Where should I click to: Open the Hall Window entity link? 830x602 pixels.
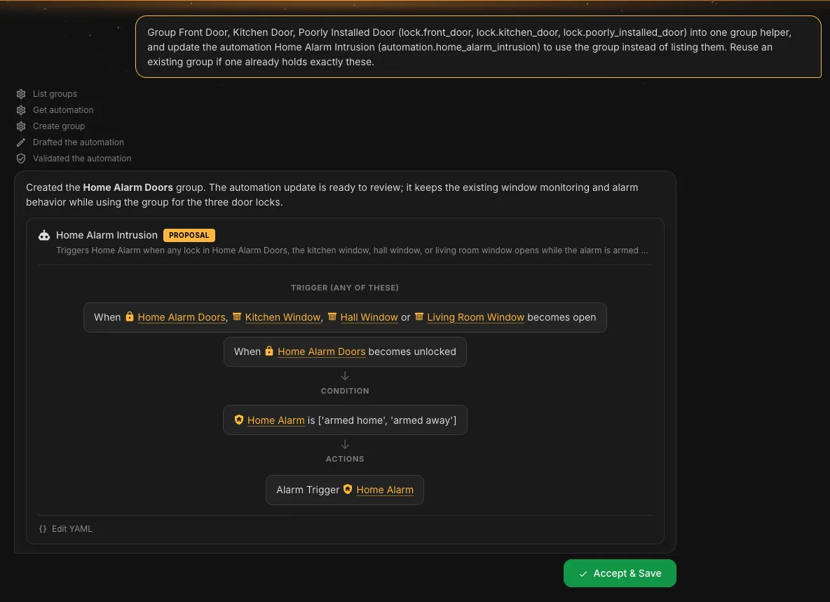(369, 317)
